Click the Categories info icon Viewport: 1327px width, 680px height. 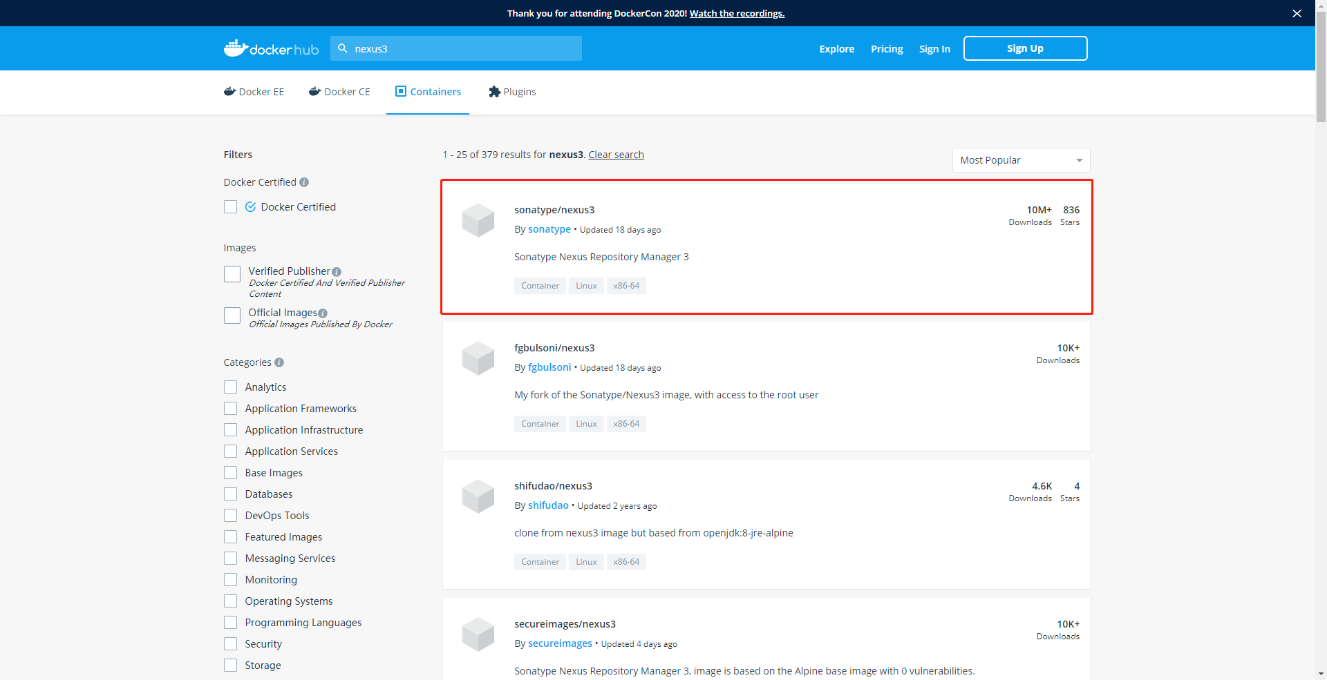pos(279,362)
